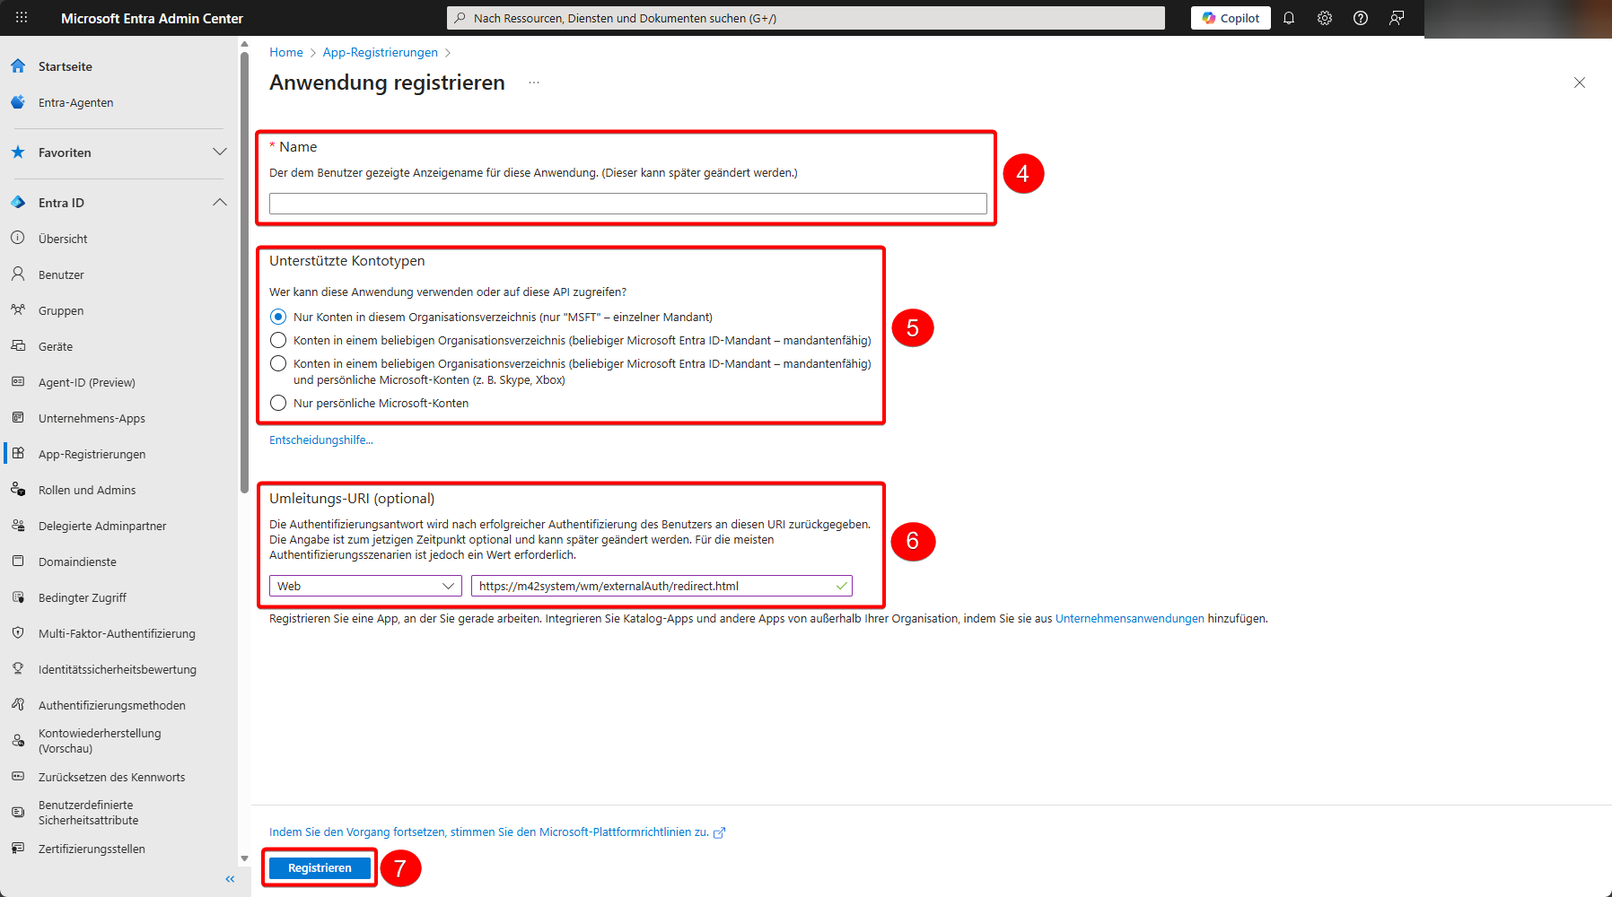The image size is (1612, 897).
Task: Expand the Favoriten section
Action: [x=219, y=152]
